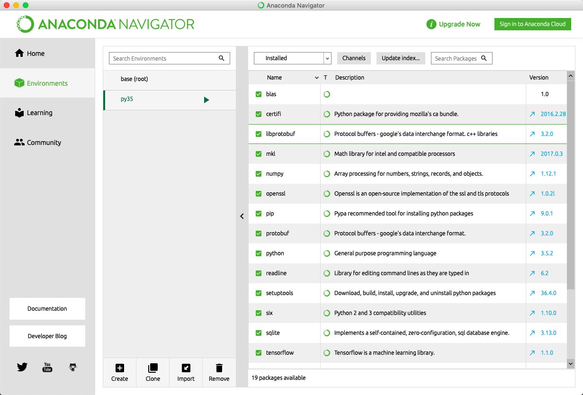583x395 pixels.
Task: Click version 36.4.0 for setuptools
Action: [548, 293]
